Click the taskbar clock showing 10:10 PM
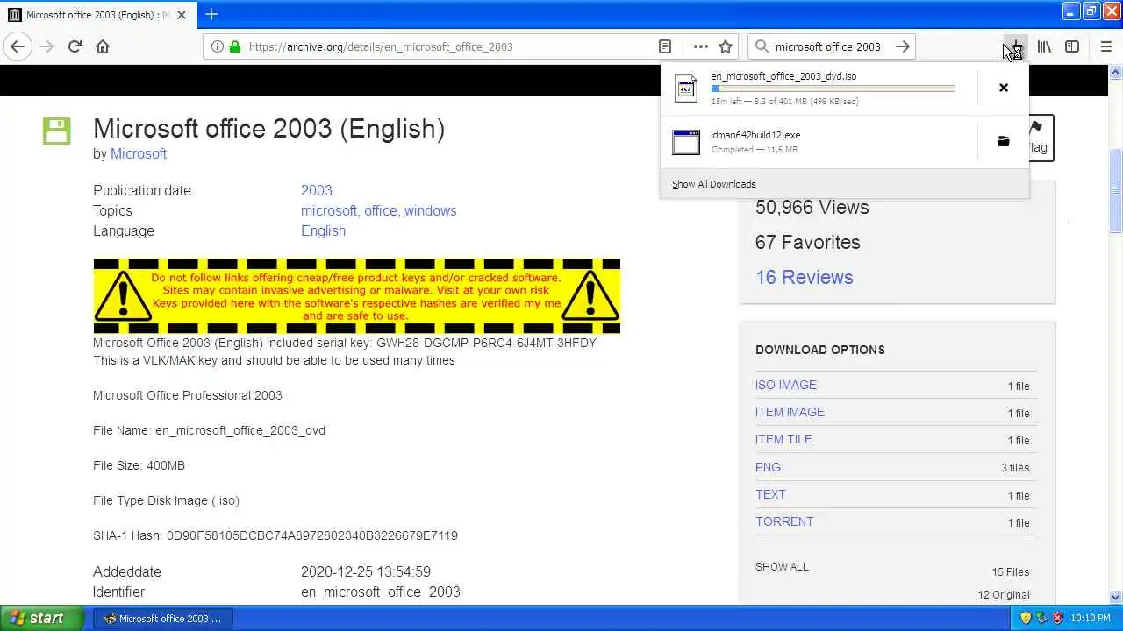 pos(1092,618)
